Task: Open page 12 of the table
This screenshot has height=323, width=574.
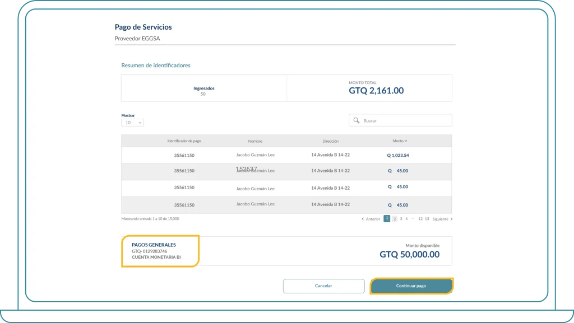Action: [x=420, y=219]
